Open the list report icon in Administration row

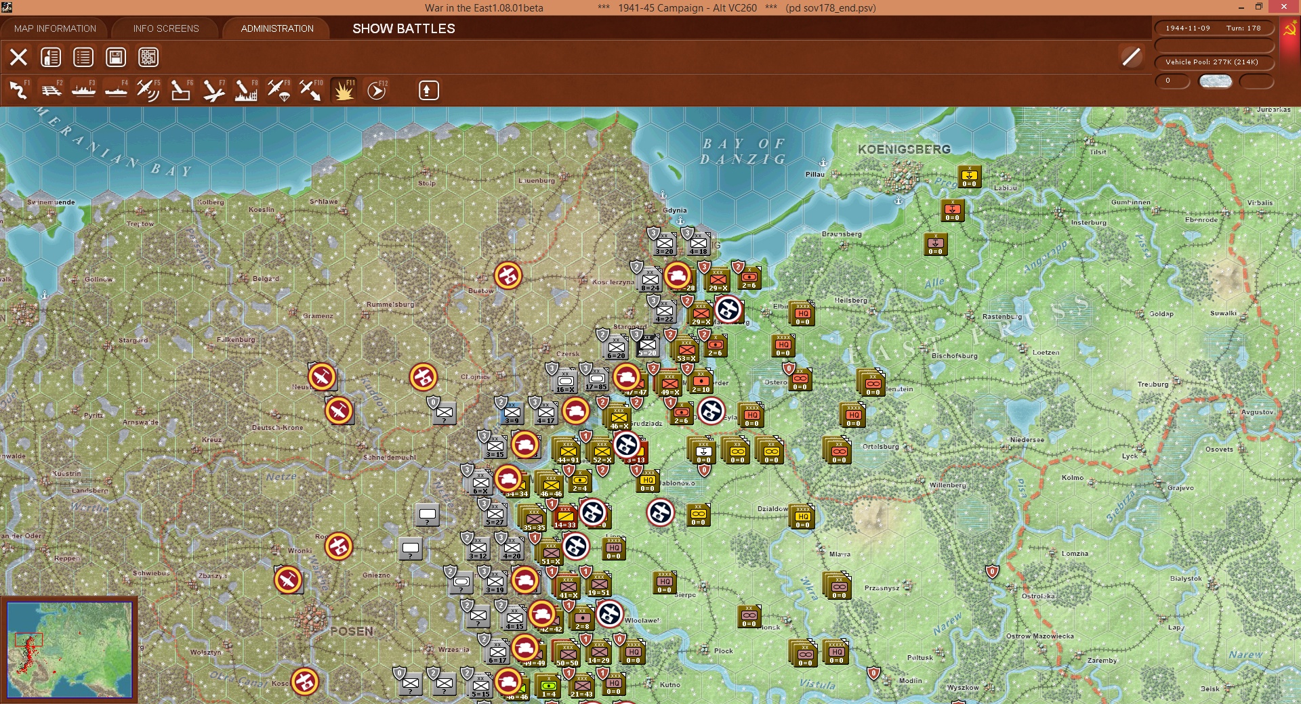(x=83, y=58)
